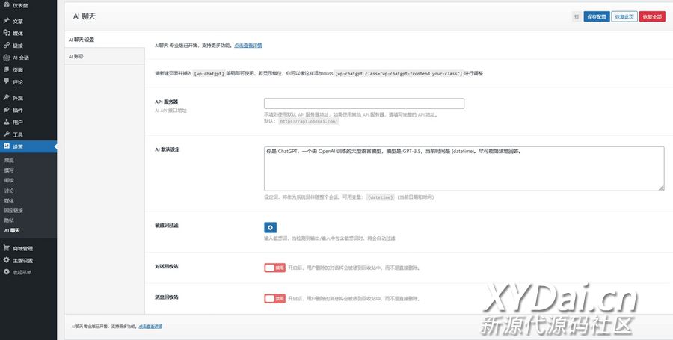Select the AI 聊天 设置 tab

[82, 39]
